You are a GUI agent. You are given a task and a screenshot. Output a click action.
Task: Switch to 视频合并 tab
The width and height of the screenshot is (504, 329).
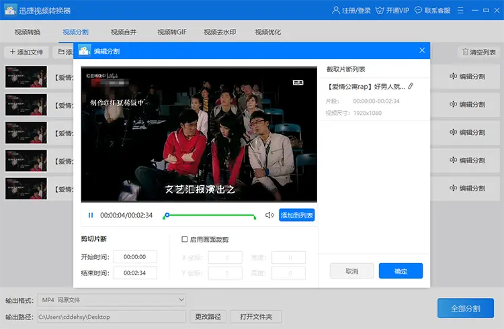pyautogui.click(x=124, y=32)
